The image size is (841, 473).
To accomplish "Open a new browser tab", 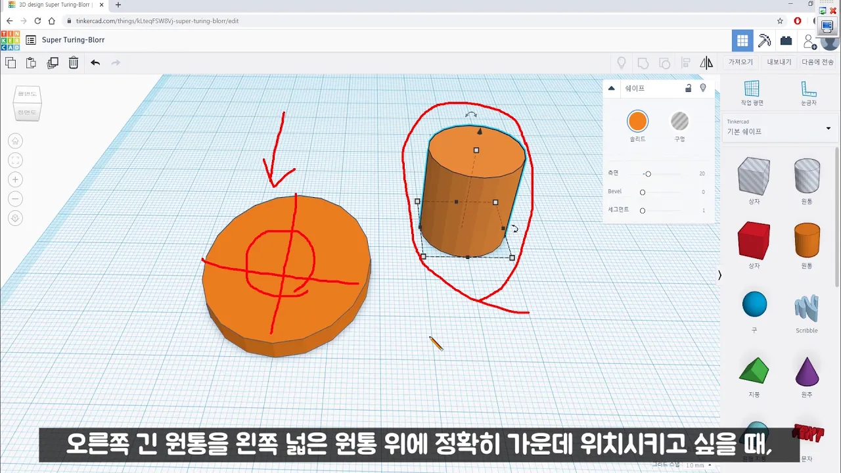I will [118, 5].
